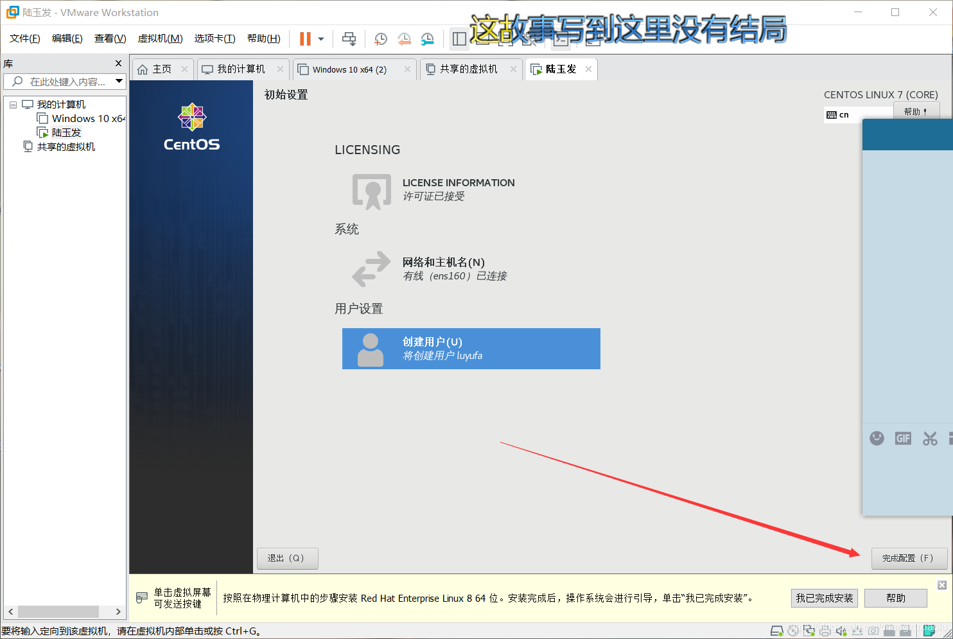Click the GIF icon in side panel
The image size is (953, 639).
pos(903,438)
